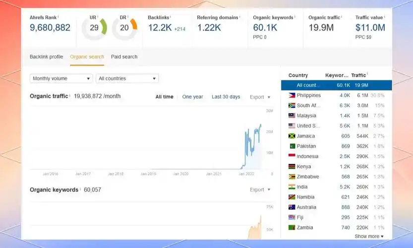Click the Australia flag icon
The image size is (413, 248).
click(292, 207)
